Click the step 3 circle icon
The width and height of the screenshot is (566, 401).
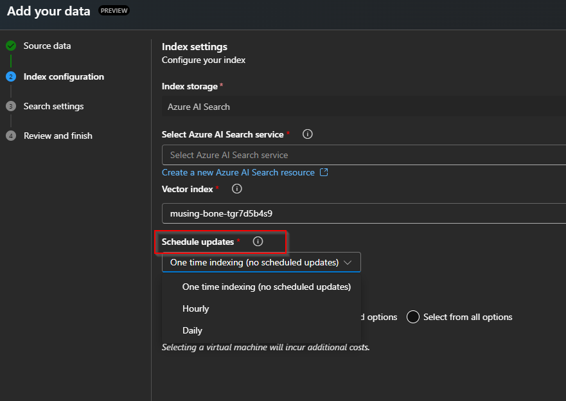click(11, 106)
